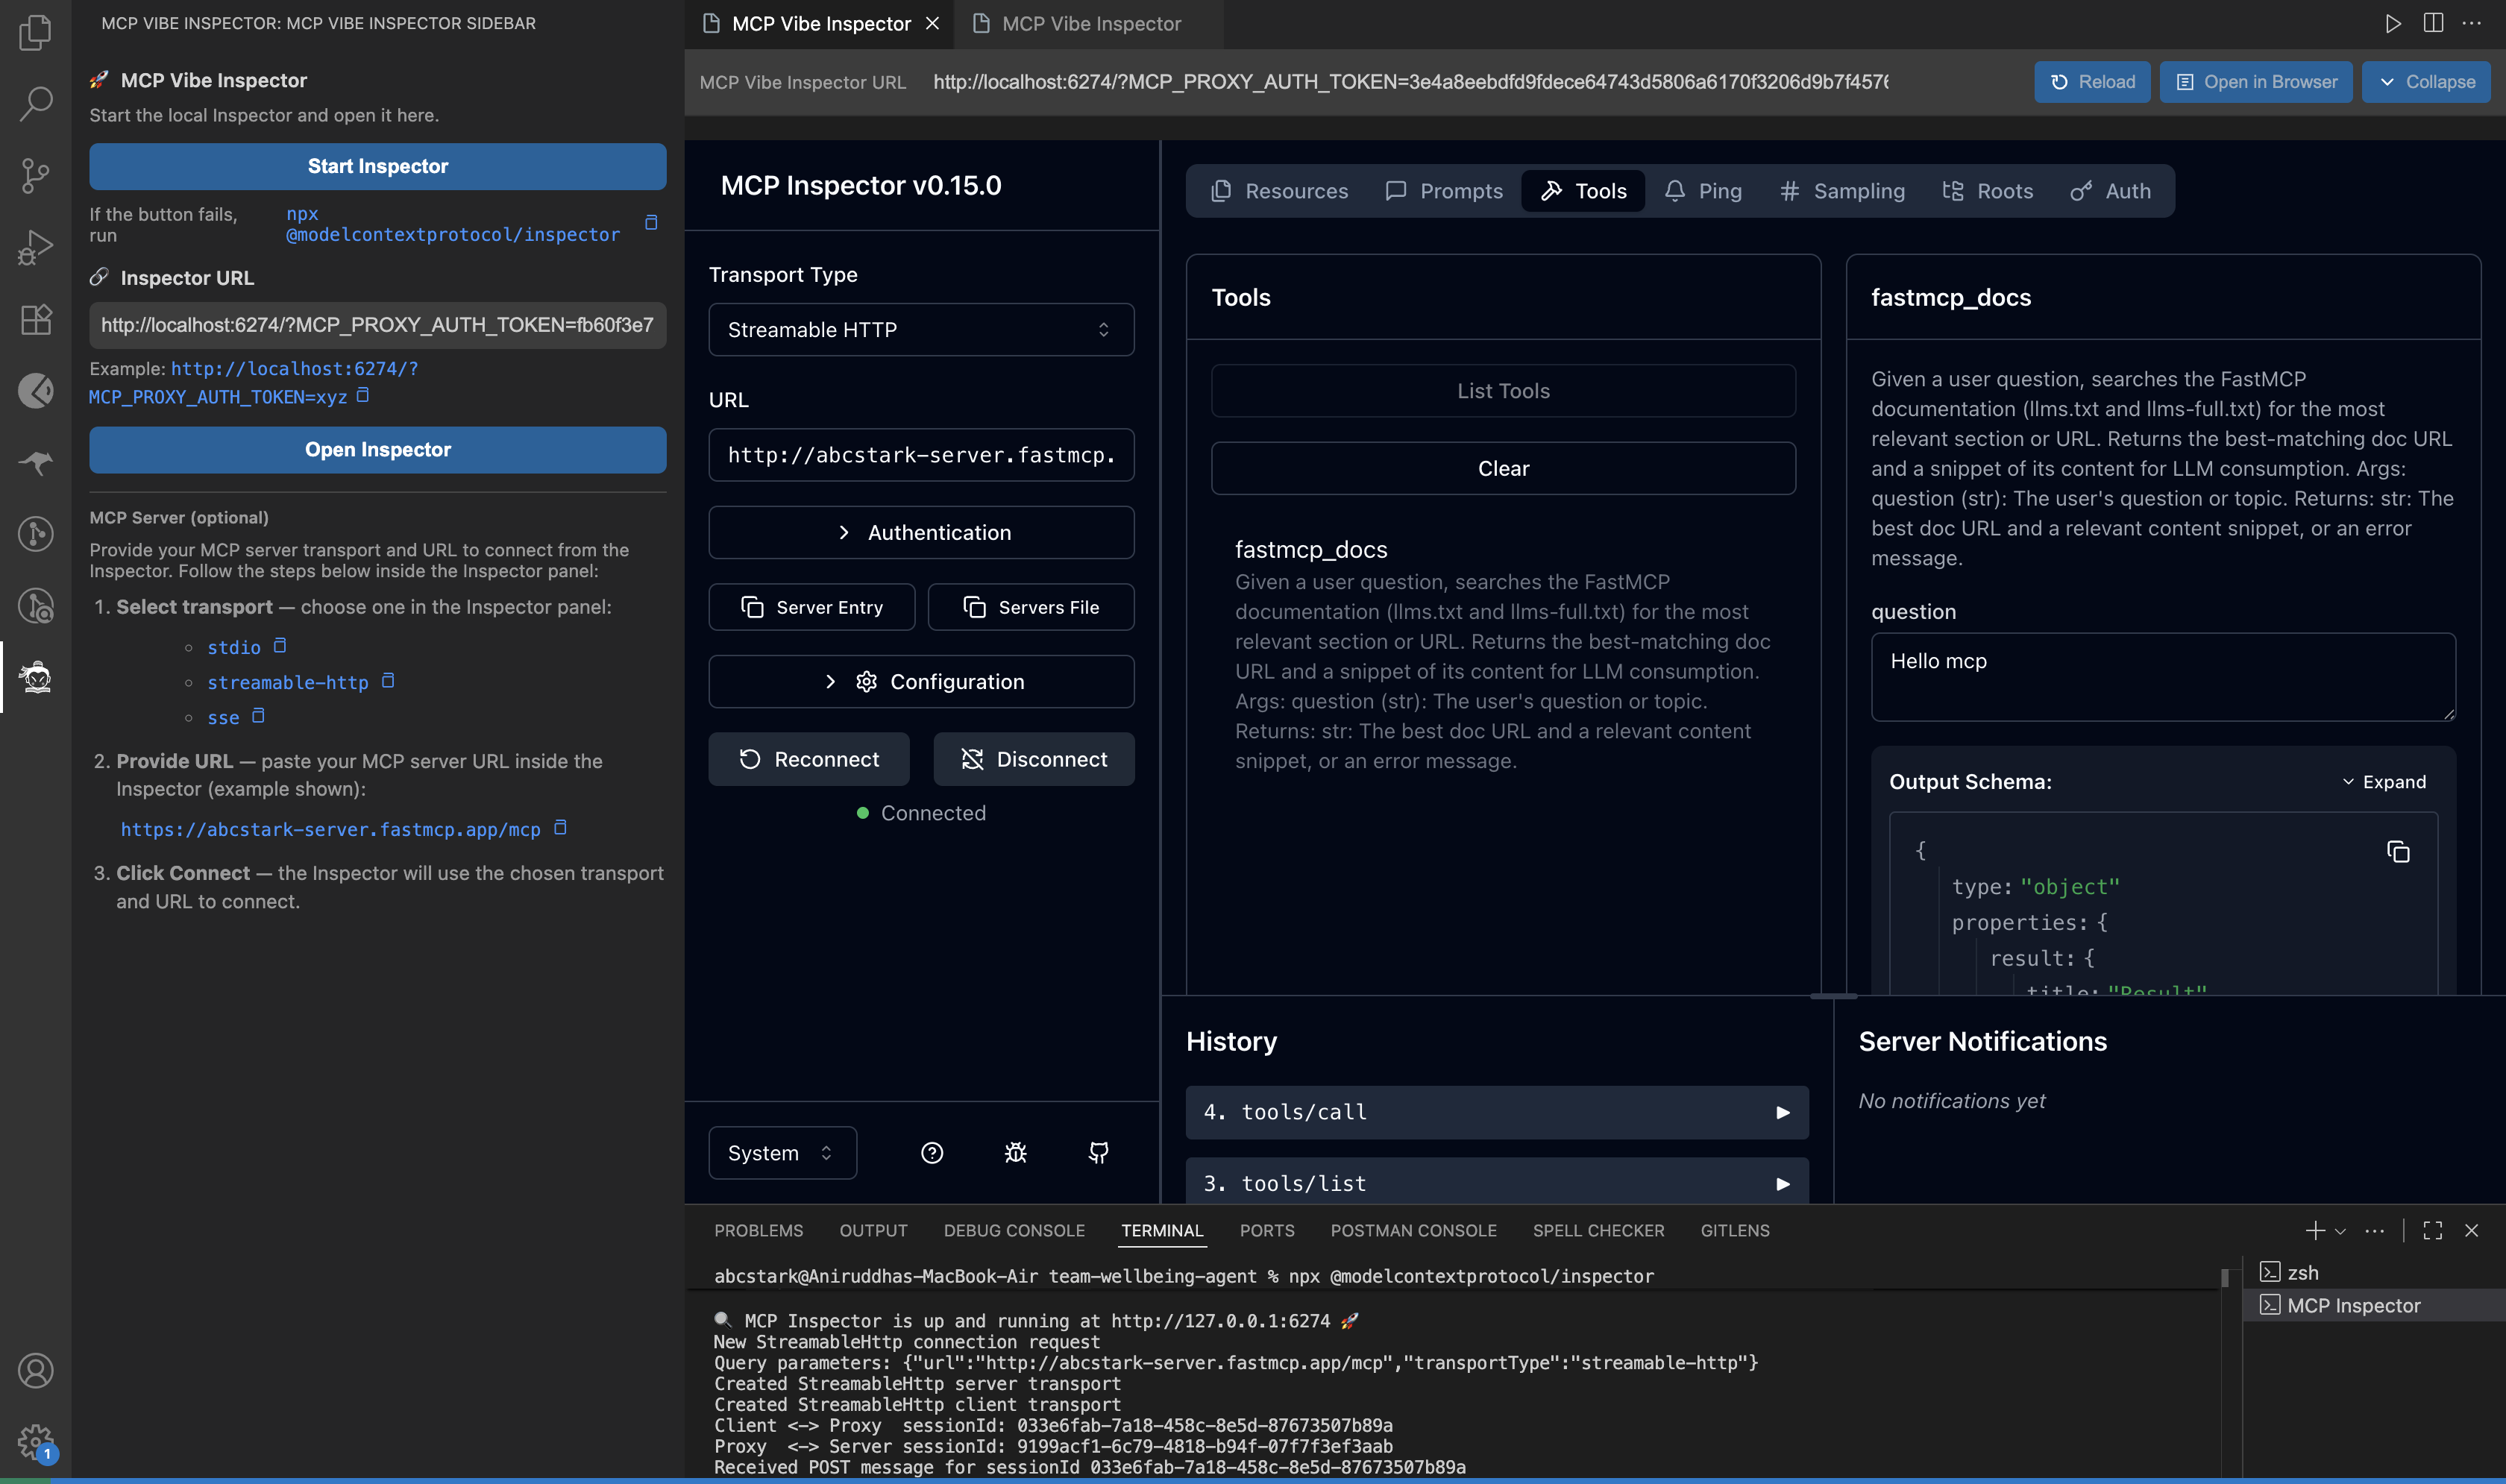The height and width of the screenshot is (1484, 2506).
Task: Expand the 3. tools/list history entry
Action: [x=1497, y=1183]
